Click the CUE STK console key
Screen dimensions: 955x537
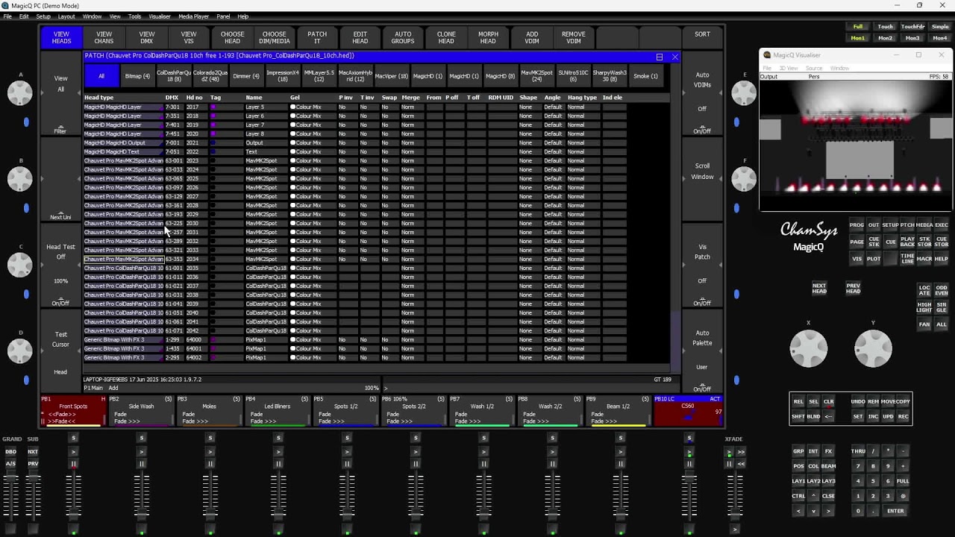coord(874,242)
